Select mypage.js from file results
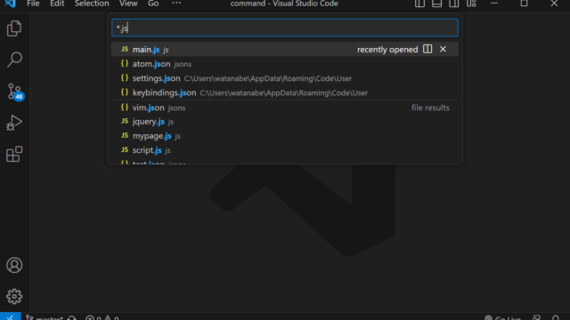Image resolution: width=570 pixels, height=320 pixels. 285,136
